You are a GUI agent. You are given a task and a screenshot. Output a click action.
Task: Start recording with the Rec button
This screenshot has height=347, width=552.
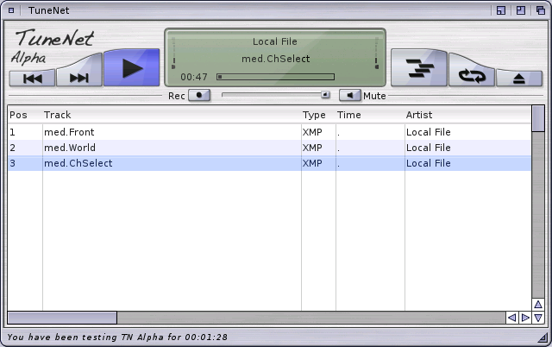click(199, 96)
